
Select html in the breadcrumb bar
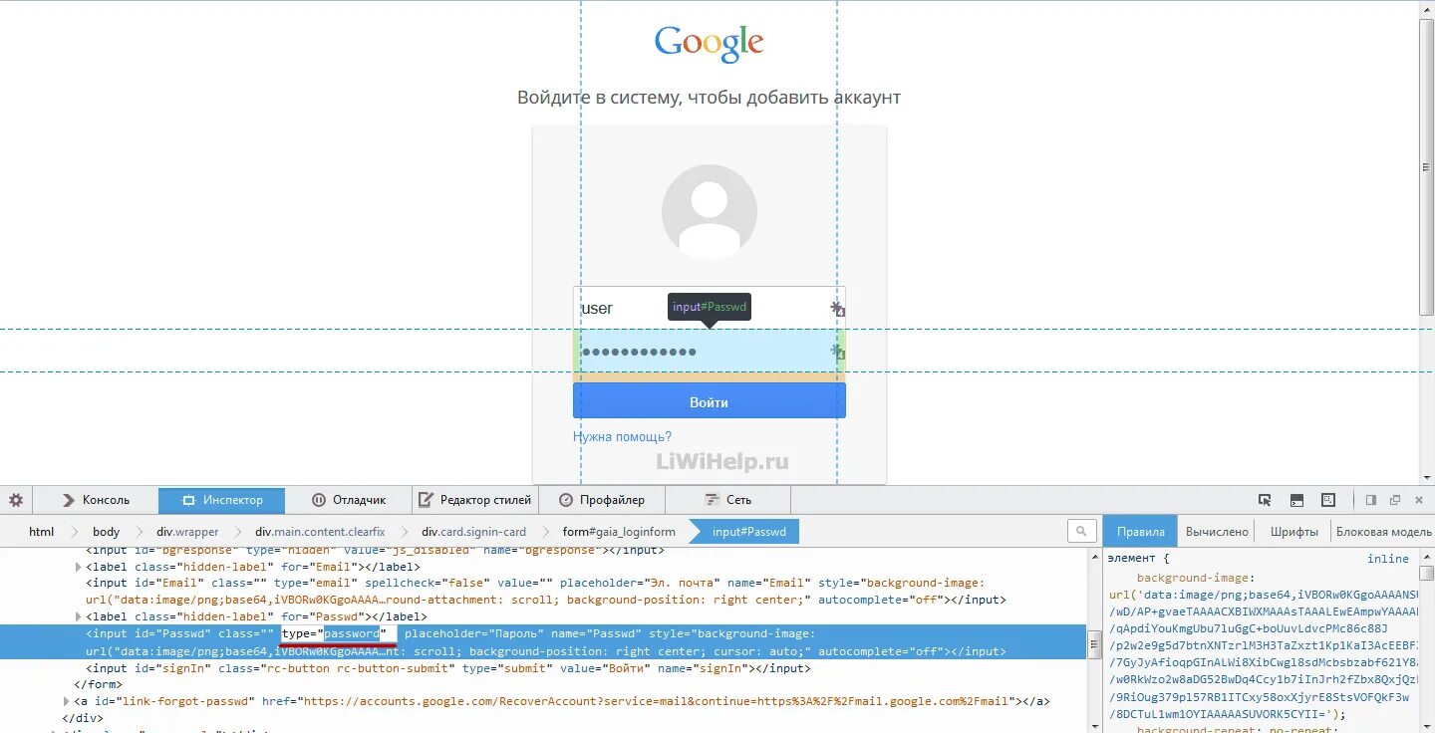point(41,532)
